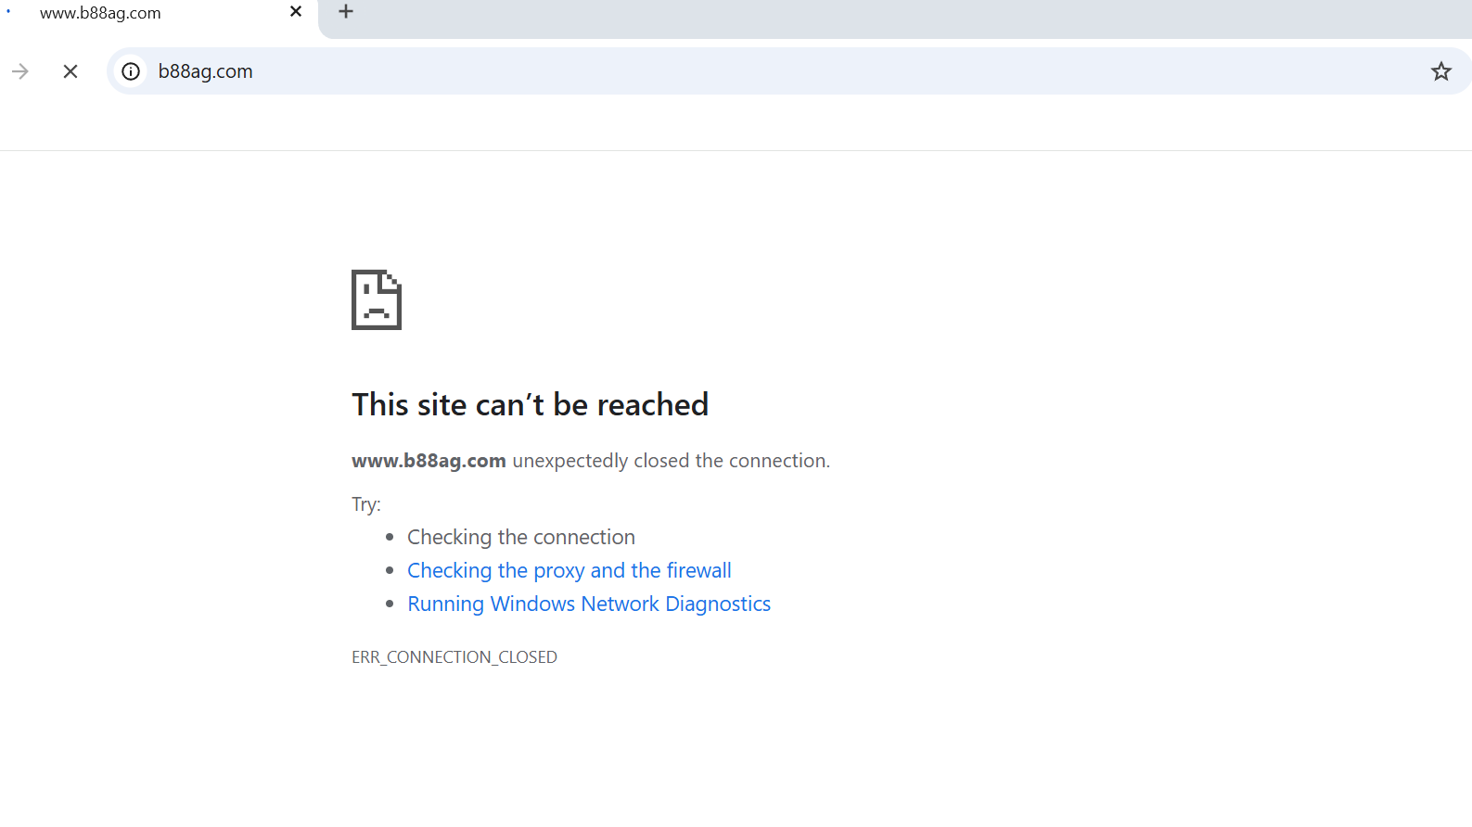
Task: Click the forward navigation arrow
Action: pos(20,71)
